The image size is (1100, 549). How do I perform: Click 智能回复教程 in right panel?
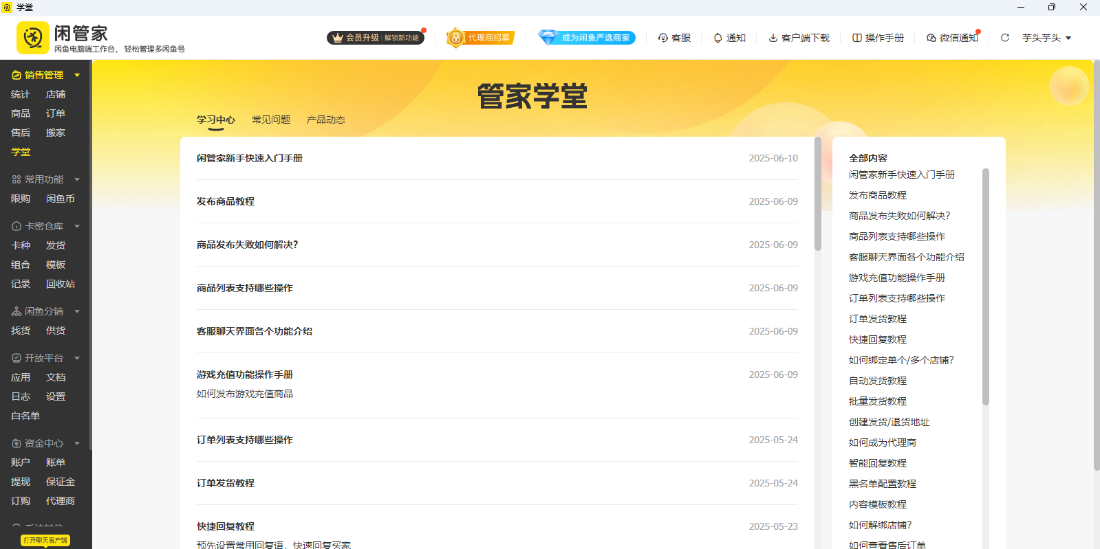(x=878, y=463)
